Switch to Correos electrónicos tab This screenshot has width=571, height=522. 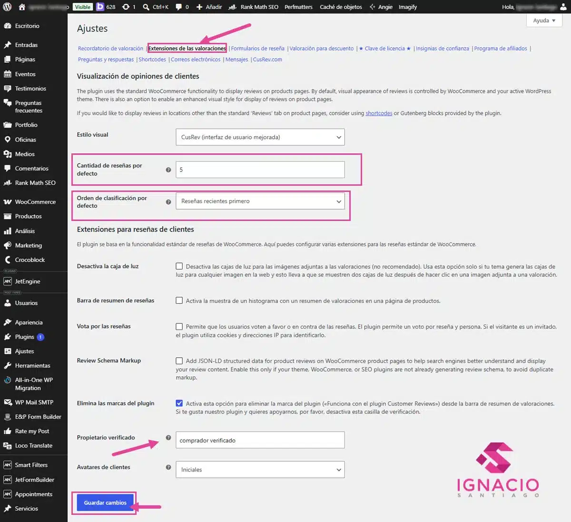[196, 60]
